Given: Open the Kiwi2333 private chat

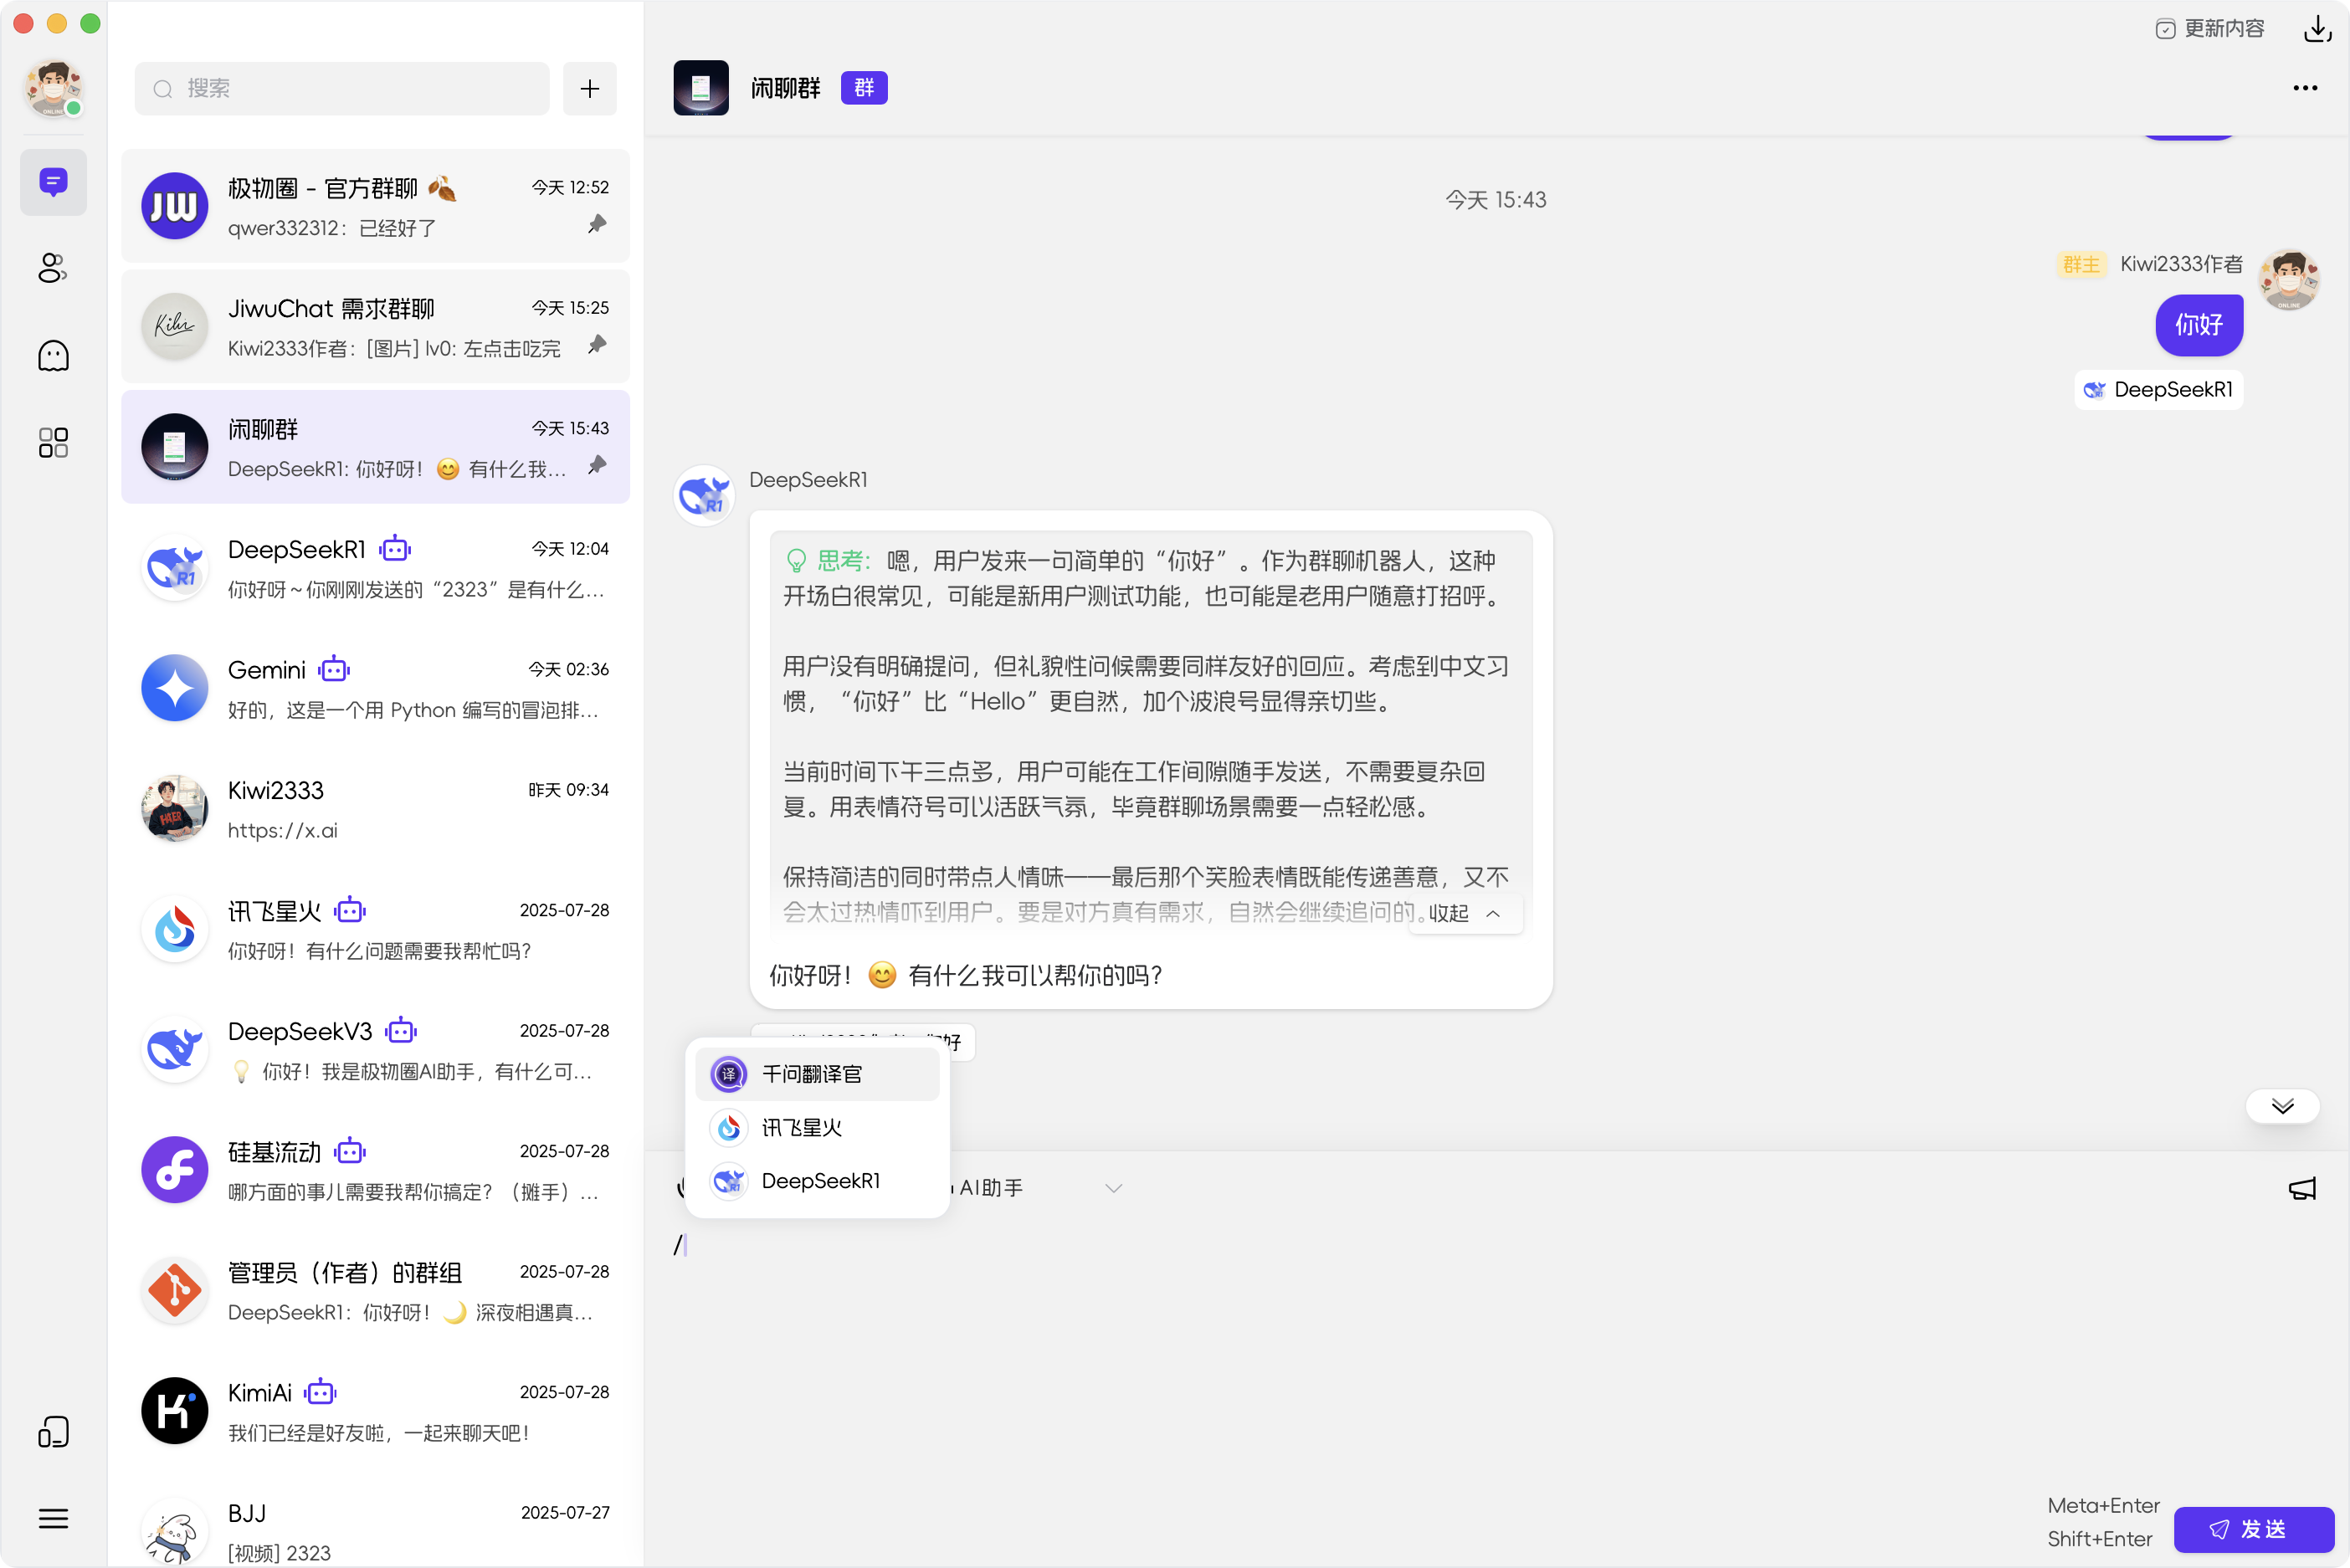Looking at the screenshot, I should coord(375,809).
